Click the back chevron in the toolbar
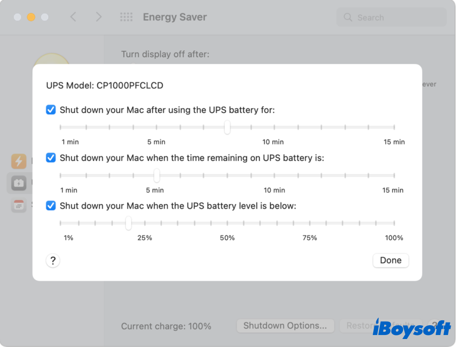Image resolution: width=456 pixels, height=347 pixels. pos(73,17)
